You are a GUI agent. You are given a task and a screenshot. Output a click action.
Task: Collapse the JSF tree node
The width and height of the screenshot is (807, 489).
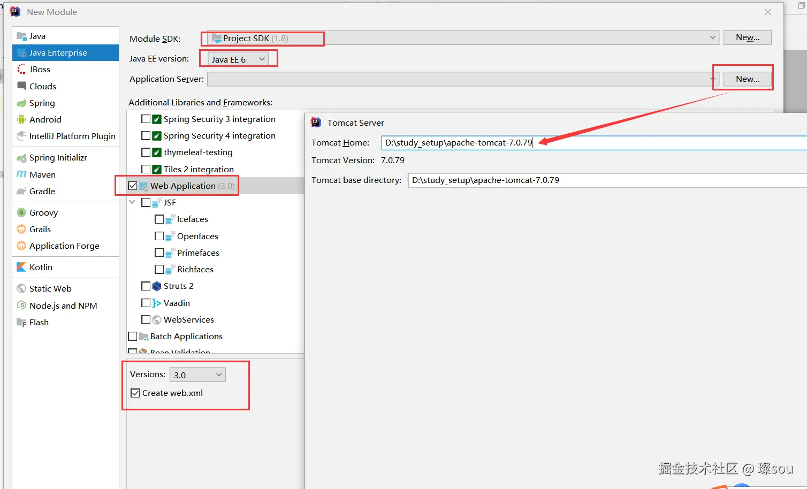click(x=132, y=203)
